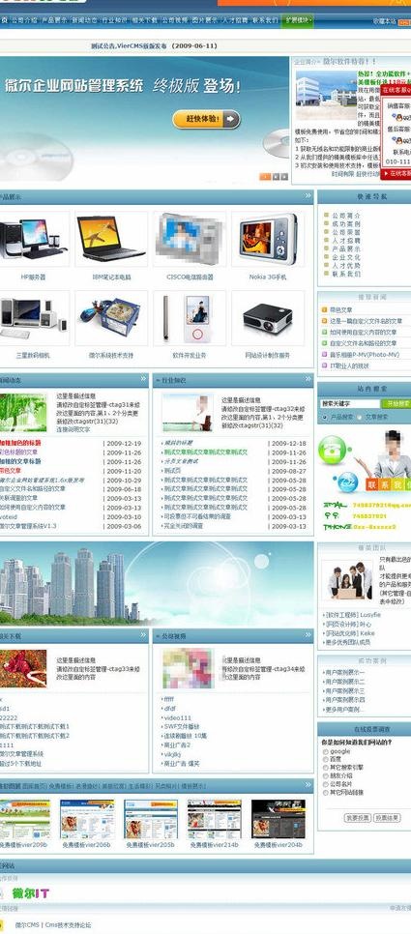
Task: Open the 更多用户案例 link
Action: [x=344, y=710]
